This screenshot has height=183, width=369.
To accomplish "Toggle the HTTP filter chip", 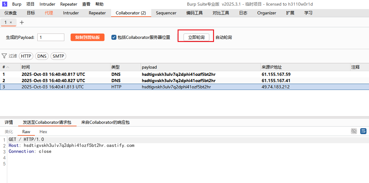I will point(26,56).
